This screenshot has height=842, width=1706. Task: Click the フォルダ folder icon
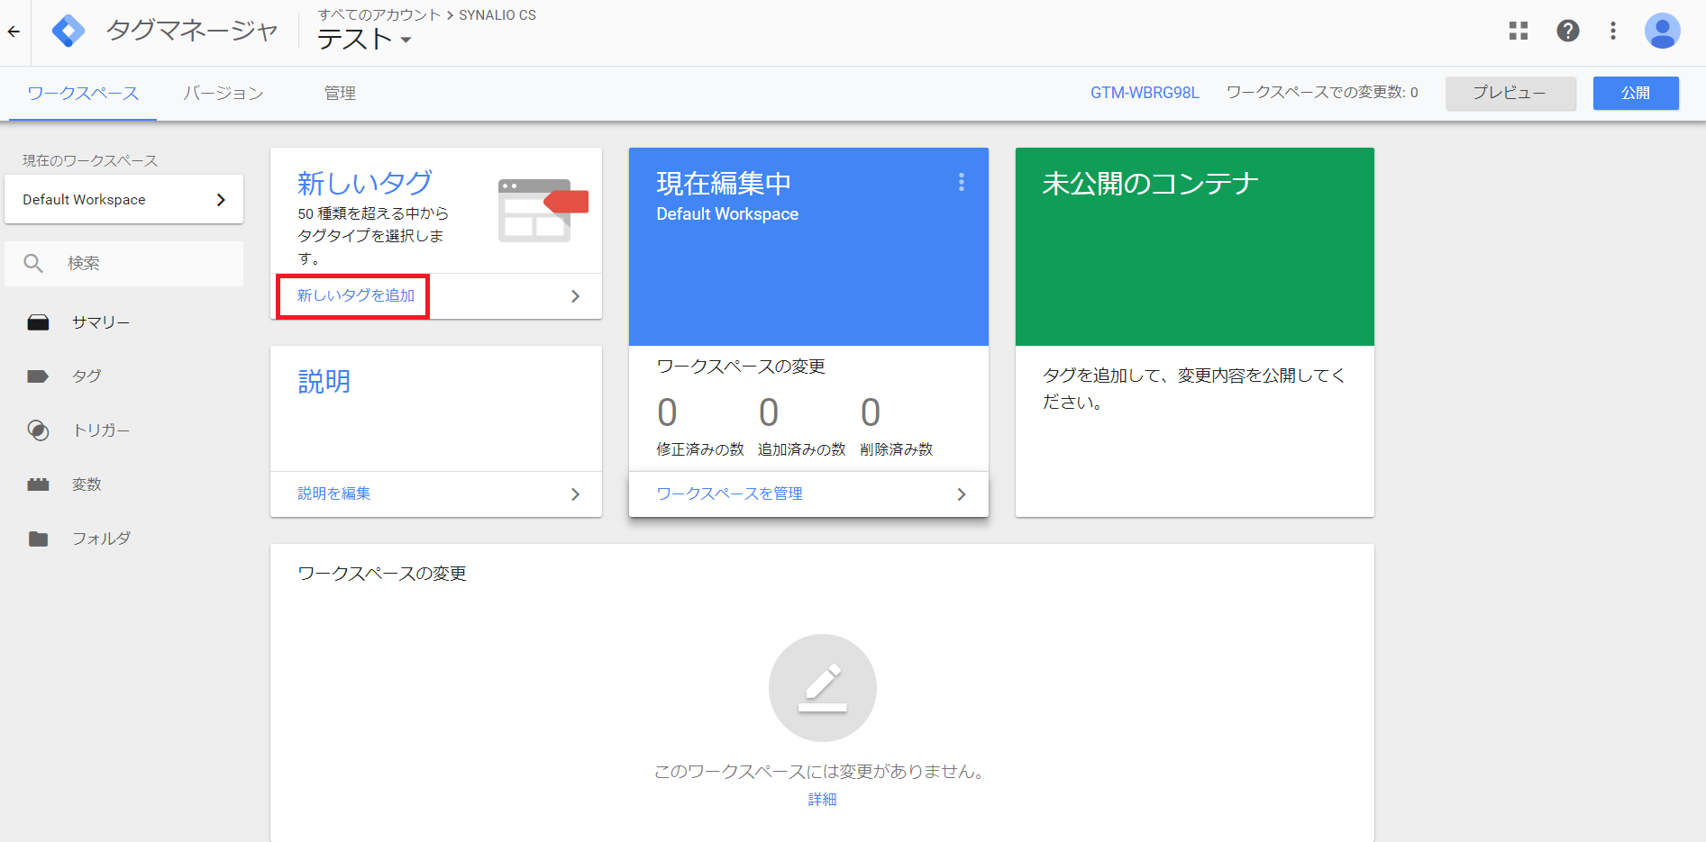(38, 539)
